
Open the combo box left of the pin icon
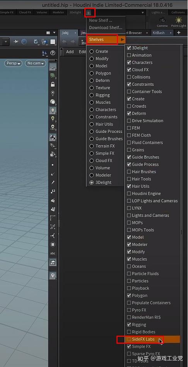pos(5,42)
